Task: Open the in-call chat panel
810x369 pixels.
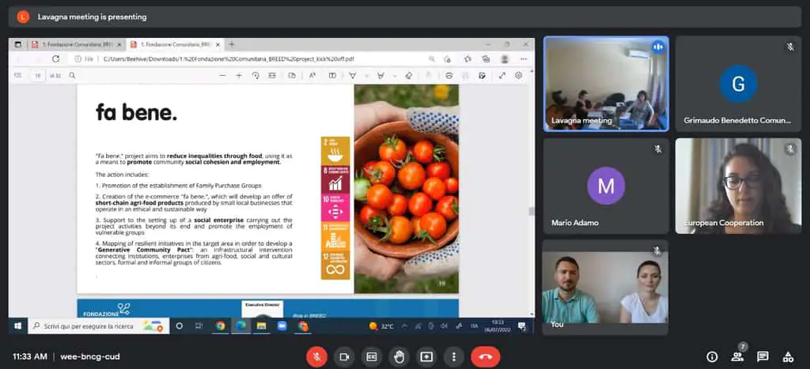Action: tap(763, 356)
